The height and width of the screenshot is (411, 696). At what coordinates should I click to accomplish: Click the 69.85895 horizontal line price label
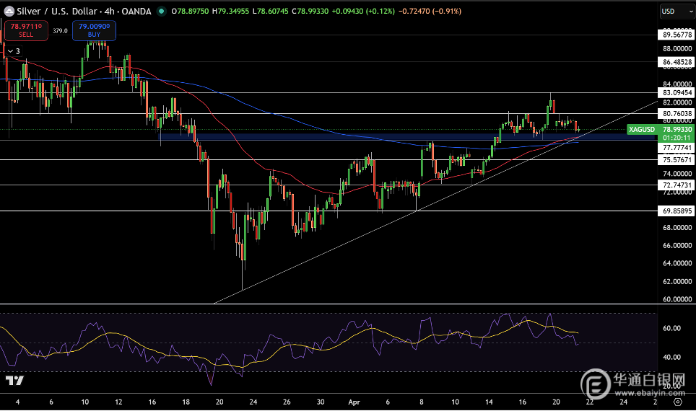pyautogui.click(x=677, y=211)
